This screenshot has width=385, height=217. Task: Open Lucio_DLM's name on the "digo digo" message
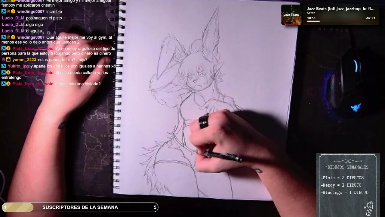pyautogui.click(x=13, y=24)
